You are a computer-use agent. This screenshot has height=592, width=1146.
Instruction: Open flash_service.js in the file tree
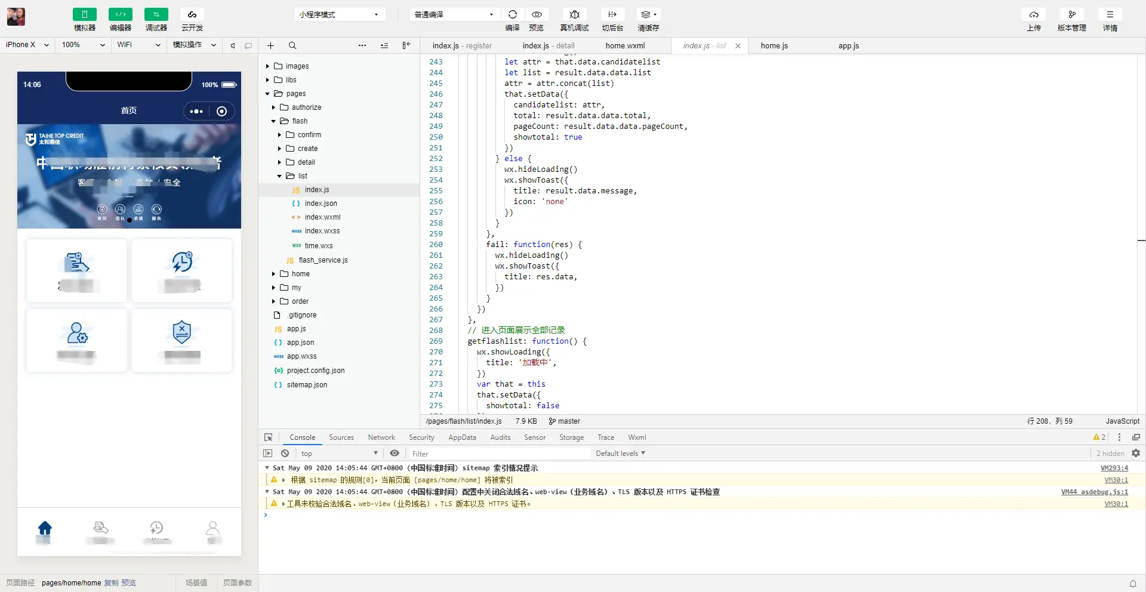[323, 260]
